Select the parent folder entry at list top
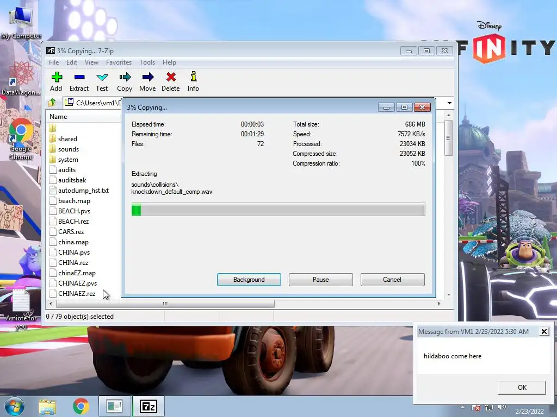The width and height of the screenshot is (557, 417). tap(53, 128)
